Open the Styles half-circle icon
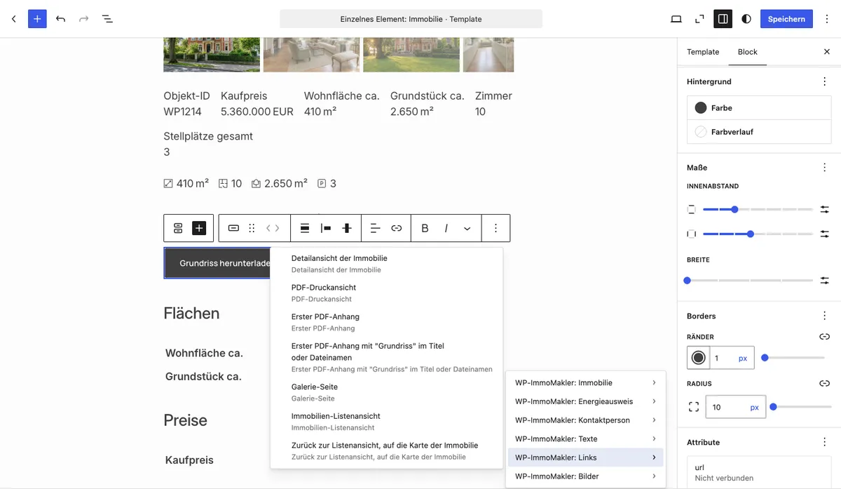 point(746,19)
